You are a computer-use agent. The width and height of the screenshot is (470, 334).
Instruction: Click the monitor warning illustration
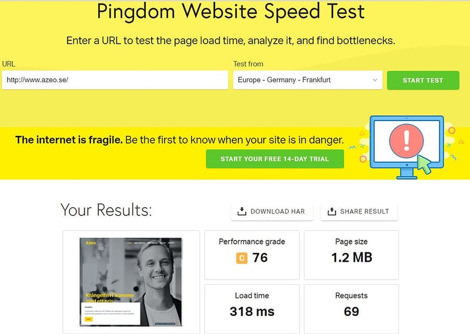coord(407,147)
